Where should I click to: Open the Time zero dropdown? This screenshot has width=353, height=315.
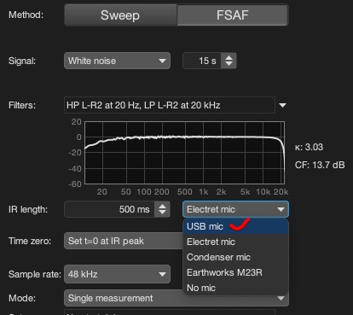124,241
